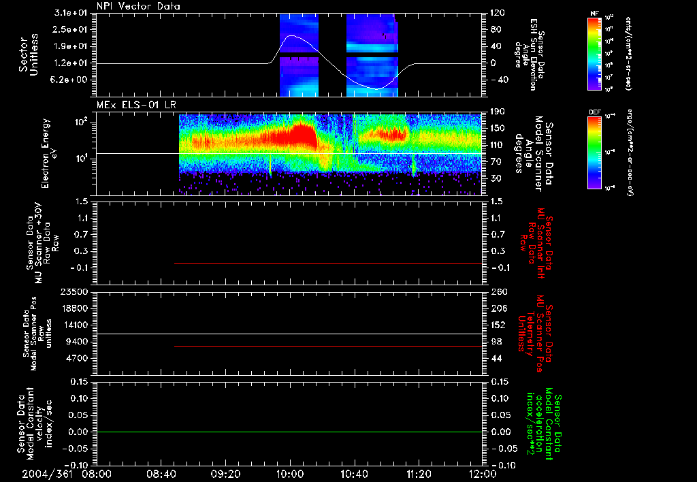This screenshot has height=482, width=697.
Task: Click the "190" scanner angle tick label
Action: 498,112
